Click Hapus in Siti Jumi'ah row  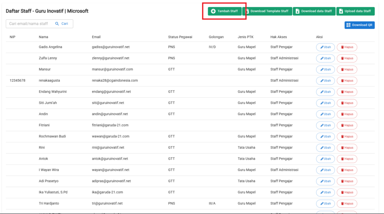coord(347,103)
